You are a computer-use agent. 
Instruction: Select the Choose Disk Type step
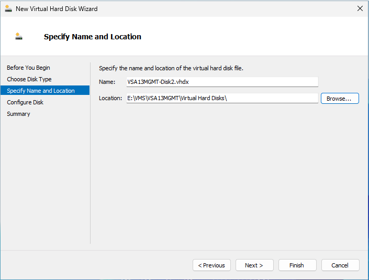29,79
